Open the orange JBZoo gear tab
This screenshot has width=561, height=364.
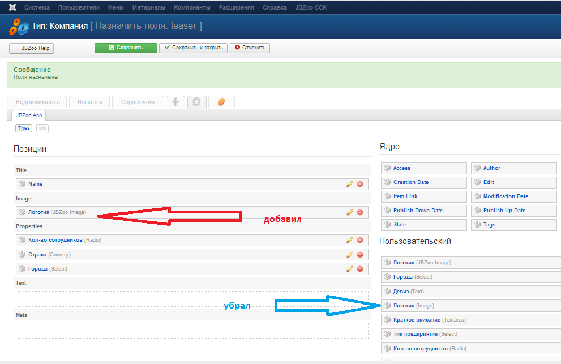221,102
